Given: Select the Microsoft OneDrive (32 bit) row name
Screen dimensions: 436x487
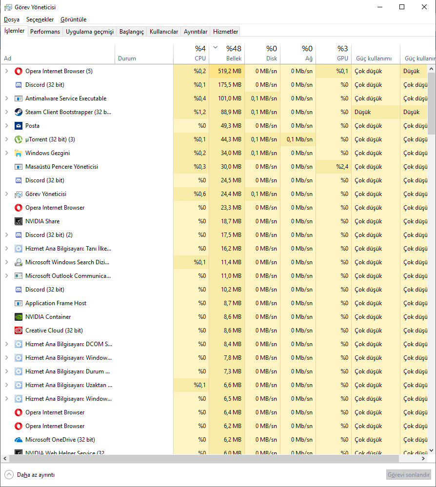Looking at the screenshot, I should (x=60, y=440).
